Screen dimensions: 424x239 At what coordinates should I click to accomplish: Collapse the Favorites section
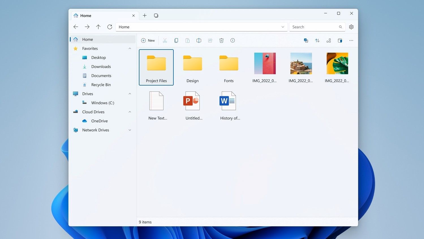tap(130, 48)
